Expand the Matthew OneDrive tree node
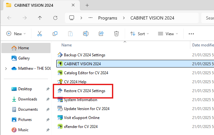214x135 pixels. coord(6,68)
